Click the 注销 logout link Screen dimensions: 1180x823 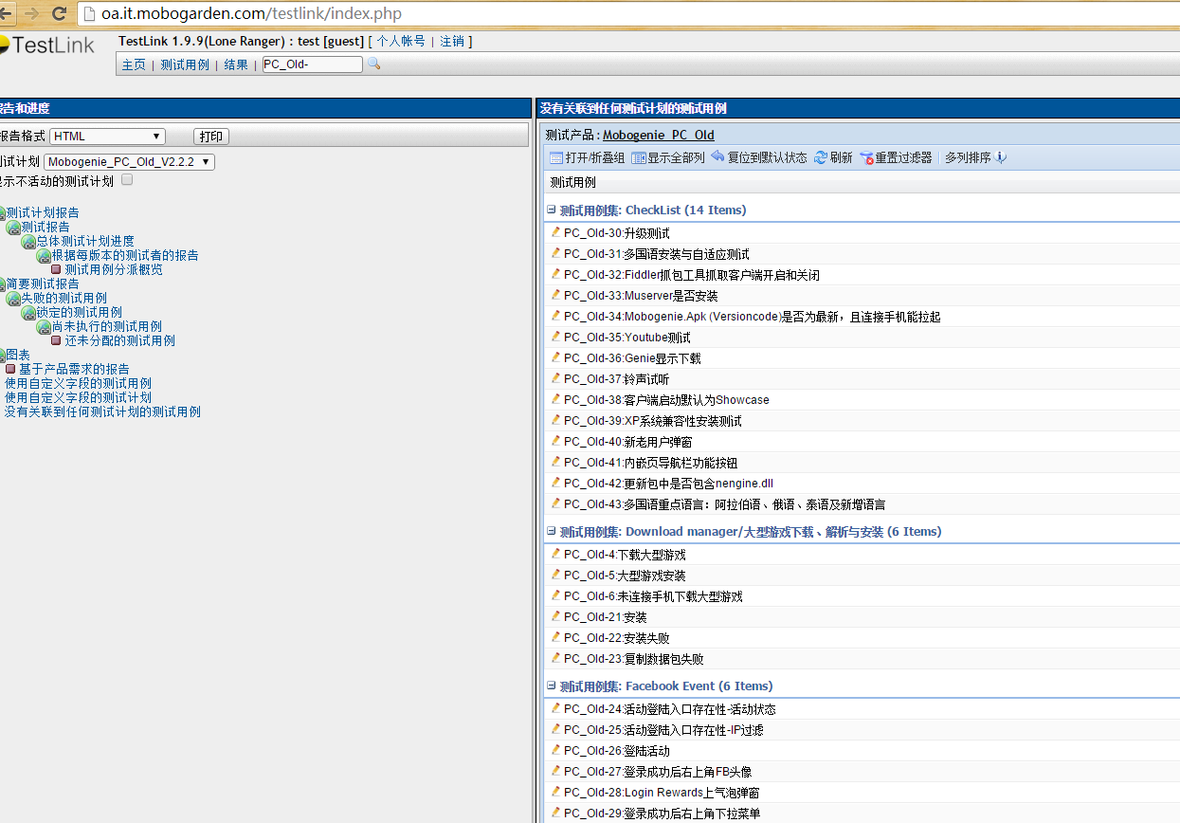[x=452, y=41]
